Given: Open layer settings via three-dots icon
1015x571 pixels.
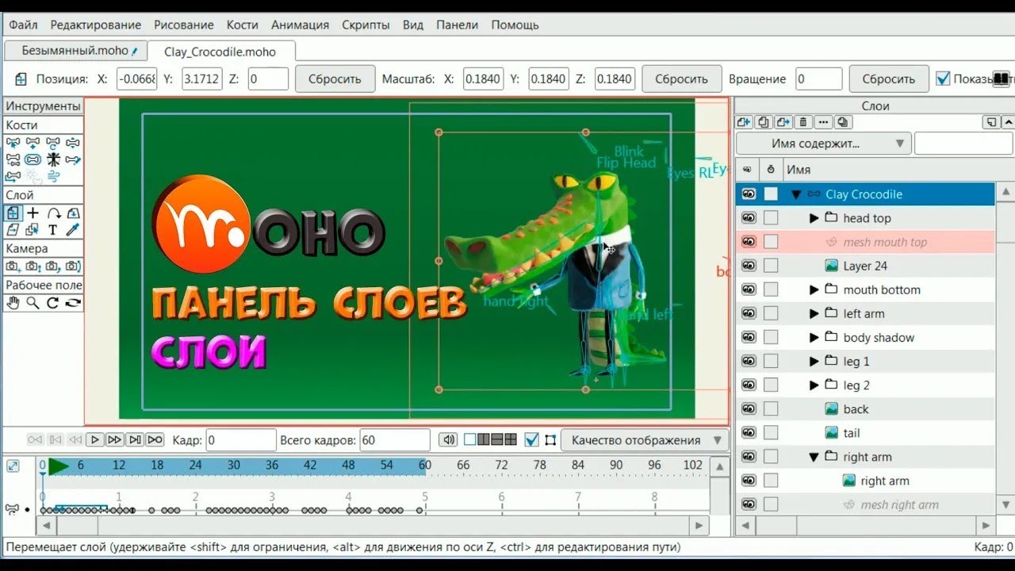Looking at the screenshot, I should click(x=823, y=122).
